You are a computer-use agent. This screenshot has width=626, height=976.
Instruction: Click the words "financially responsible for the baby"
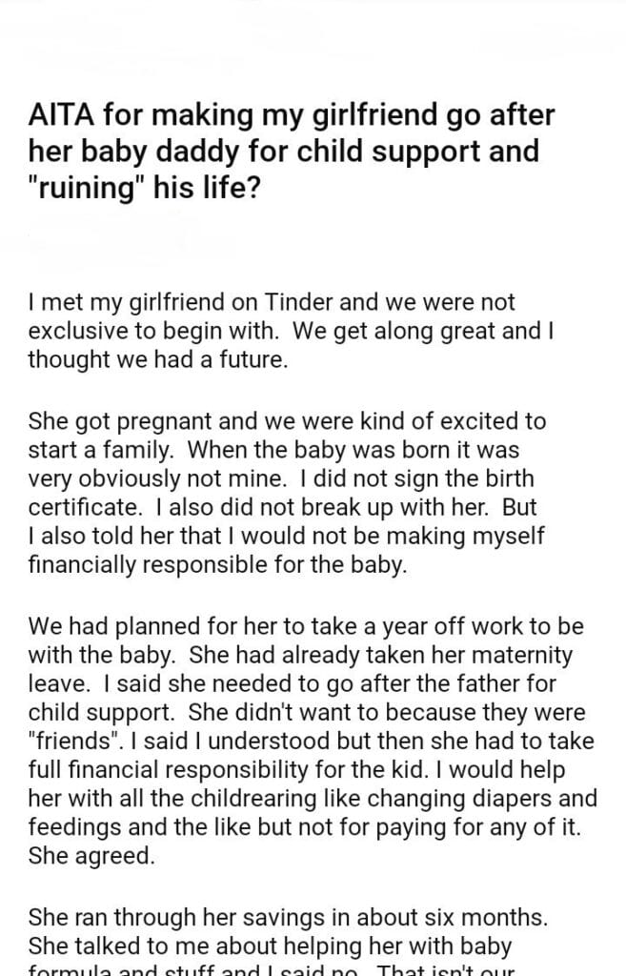[x=217, y=565]
